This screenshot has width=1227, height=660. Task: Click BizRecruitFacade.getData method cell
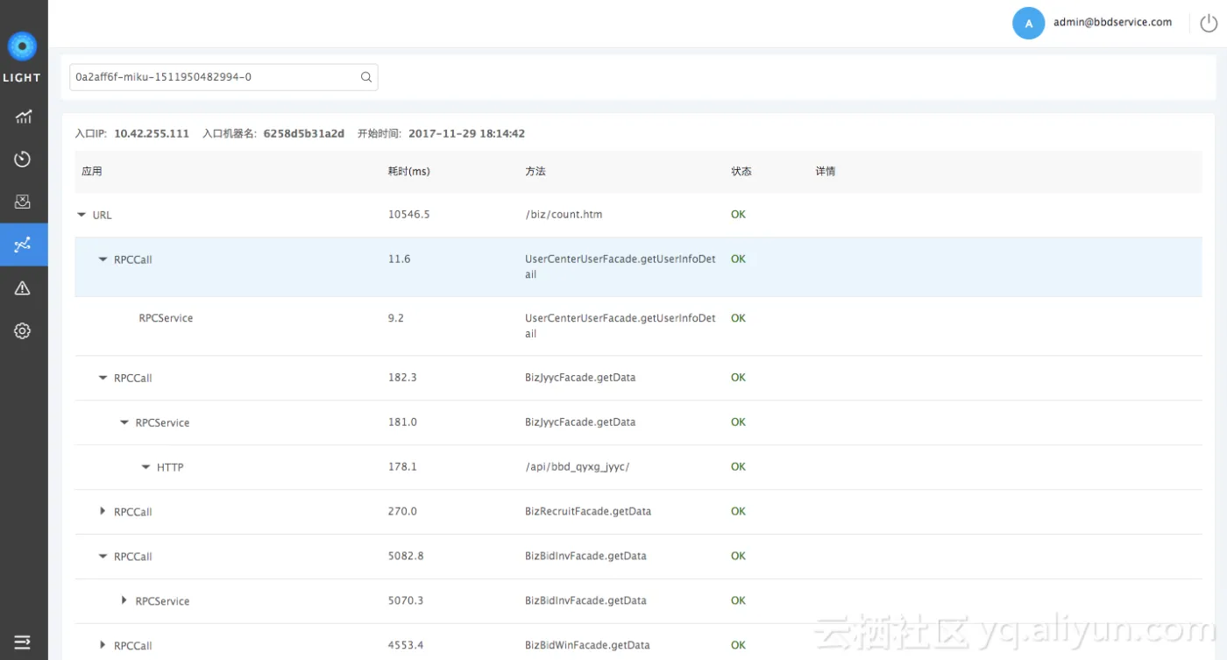588,511
